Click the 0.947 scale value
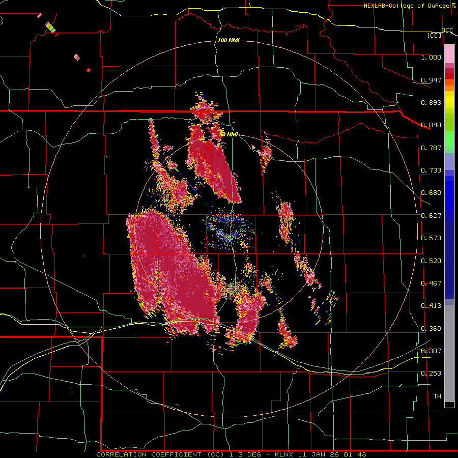Viewport: 458px width, 458px height. (431, 80)
